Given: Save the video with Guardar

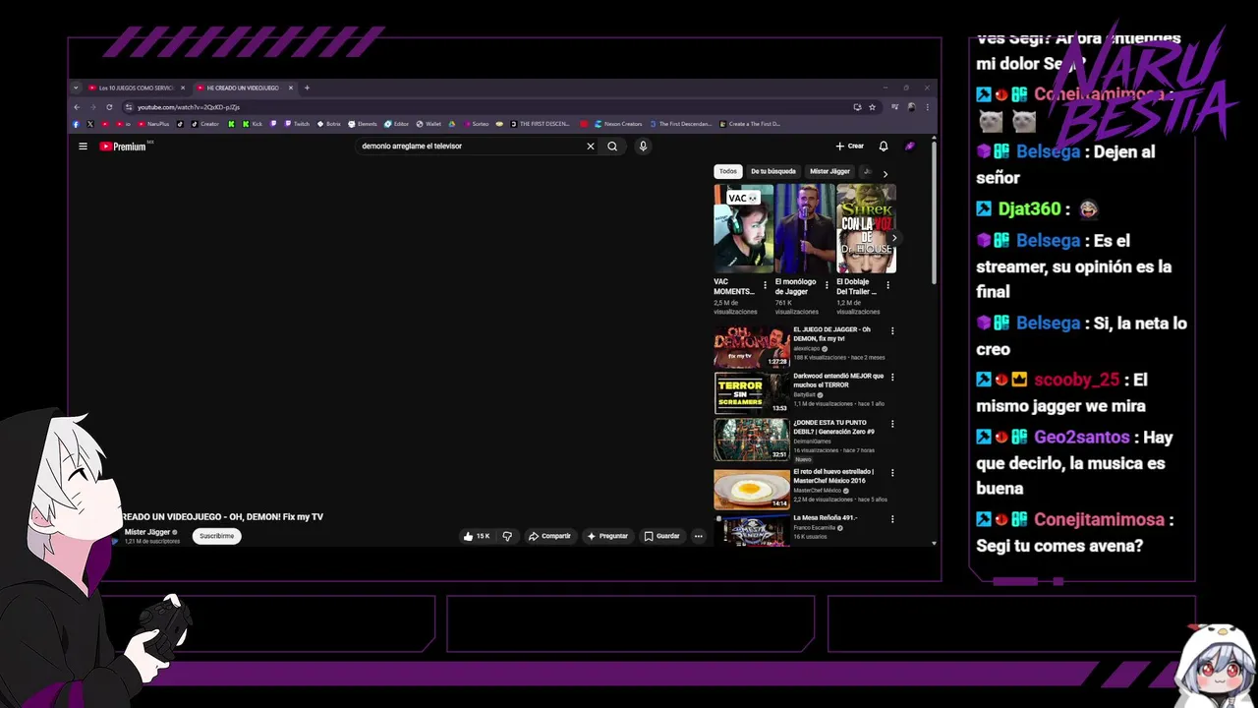Looking at the screenshot, I should 662,536.
